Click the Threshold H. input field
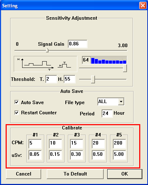 (70, 79)
